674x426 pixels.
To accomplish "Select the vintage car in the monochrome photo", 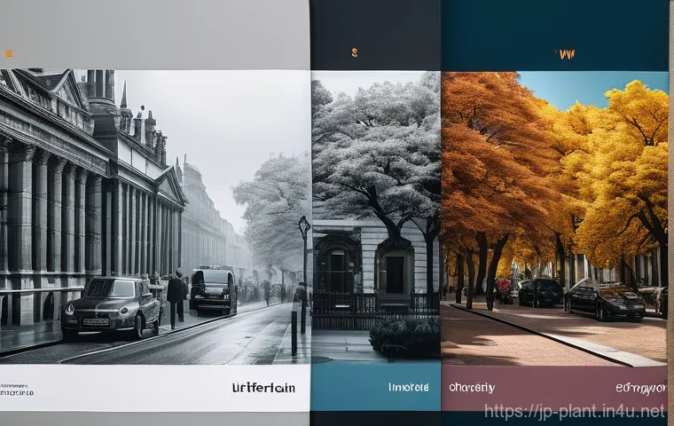I will click(112, 307).
